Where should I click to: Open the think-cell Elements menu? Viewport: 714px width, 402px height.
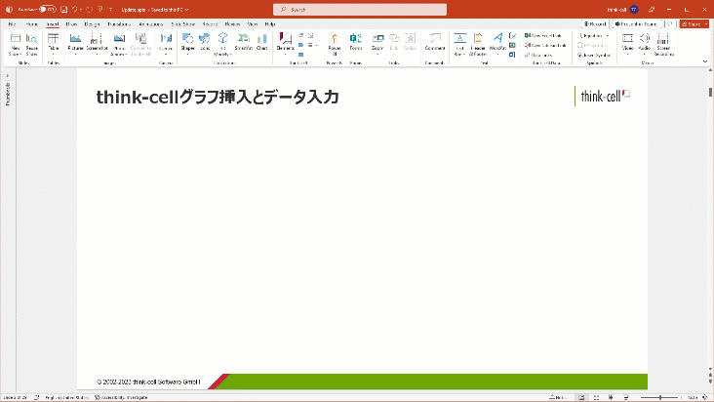click(286, 44)
